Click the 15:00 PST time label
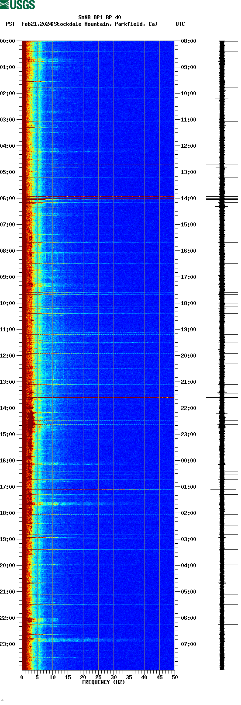Viewport: 241px width, 705px height. pyautogui.click(x=8, y=434)
